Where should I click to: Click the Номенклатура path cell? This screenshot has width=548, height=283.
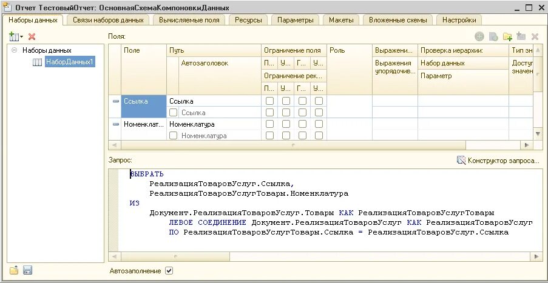[x=214, y=124]
